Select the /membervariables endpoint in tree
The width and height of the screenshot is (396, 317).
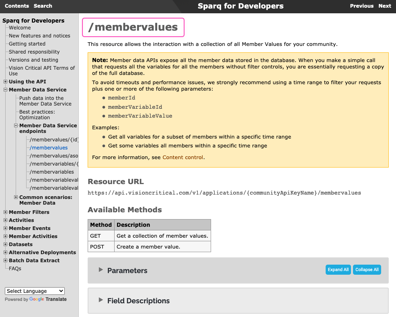click(x=51, y=172)
